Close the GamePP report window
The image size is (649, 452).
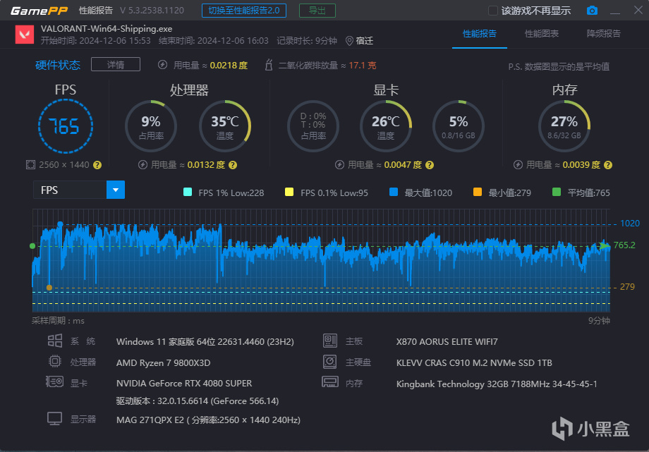(638, 10)
